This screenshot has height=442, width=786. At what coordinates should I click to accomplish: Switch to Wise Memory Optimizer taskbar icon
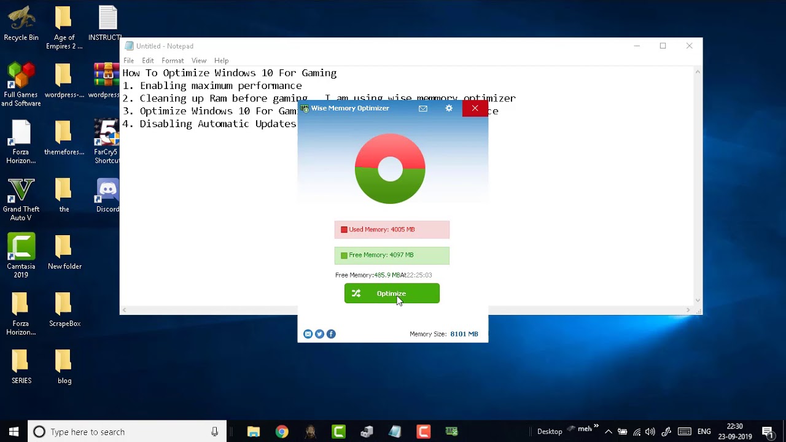click(x=451, y=432)
